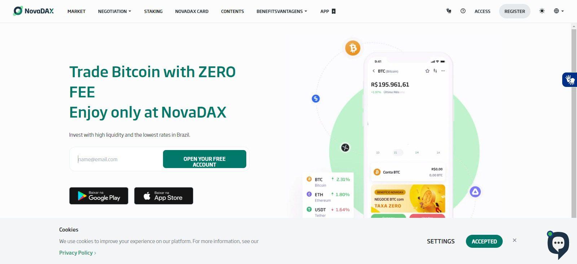
Task: Open the blue hand accessibility widget
Action: point(570,80)
